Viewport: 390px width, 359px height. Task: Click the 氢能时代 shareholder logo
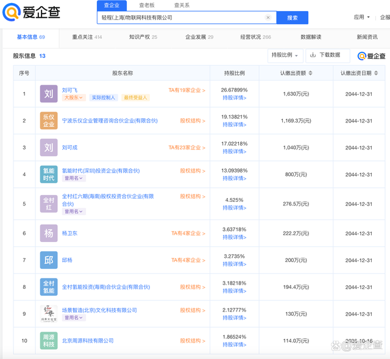pos(49,174)
